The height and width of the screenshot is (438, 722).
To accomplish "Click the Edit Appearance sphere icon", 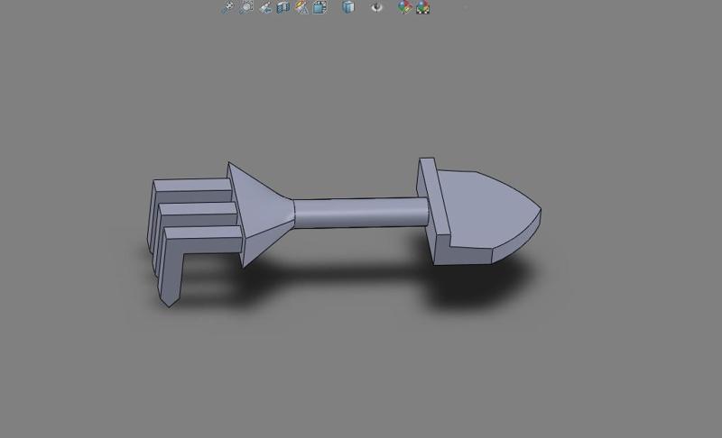I will pyautogui.click(x=404, y=7).
